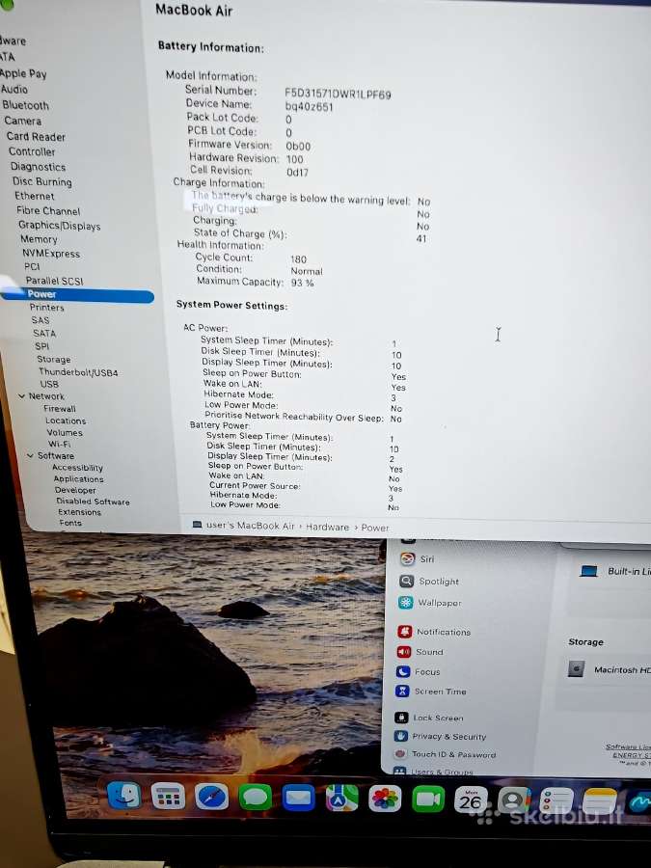Screen dimensions: 651x868
Task: Open Calendar icon showing 26
Action: pos(471,800)
